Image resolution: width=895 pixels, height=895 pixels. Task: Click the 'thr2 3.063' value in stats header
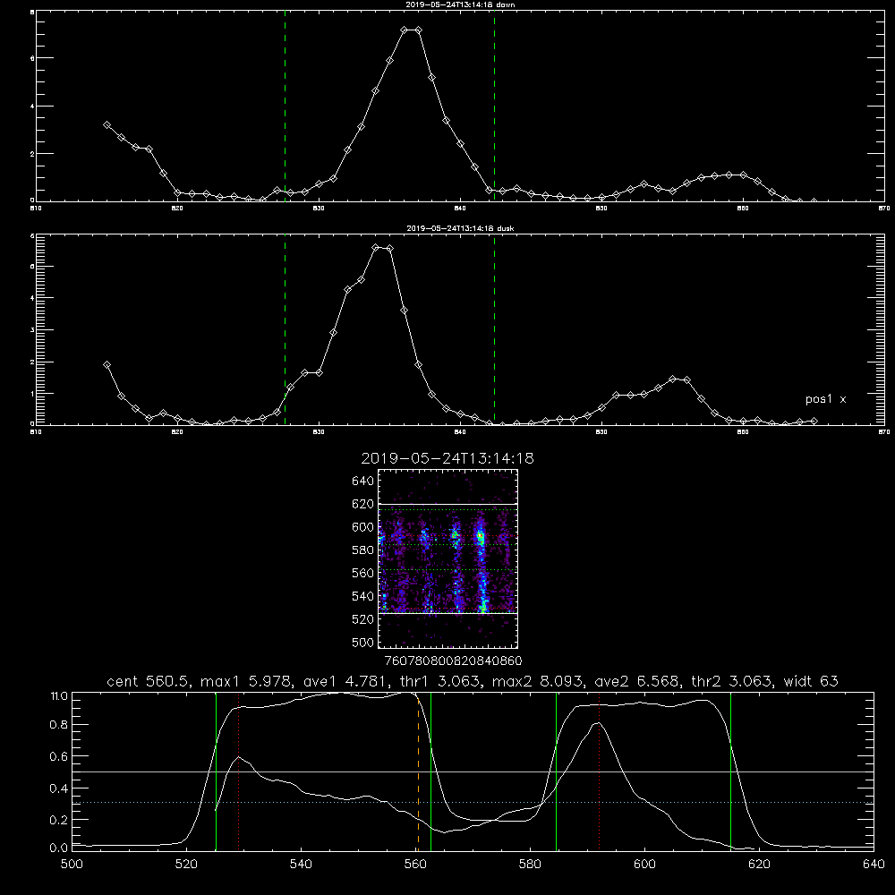[x=731, y=681]
